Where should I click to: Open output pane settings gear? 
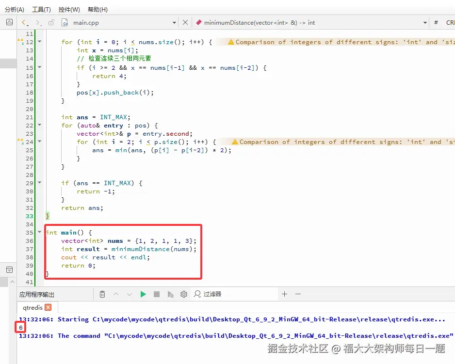[184, 294]
